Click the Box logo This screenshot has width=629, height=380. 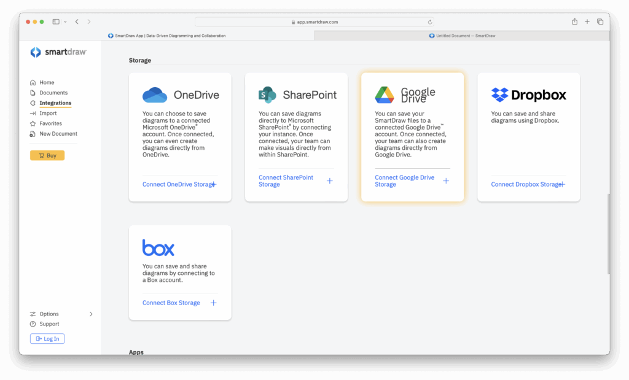(158, 248)
